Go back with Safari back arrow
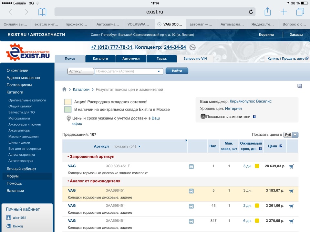 pos(11,12)
